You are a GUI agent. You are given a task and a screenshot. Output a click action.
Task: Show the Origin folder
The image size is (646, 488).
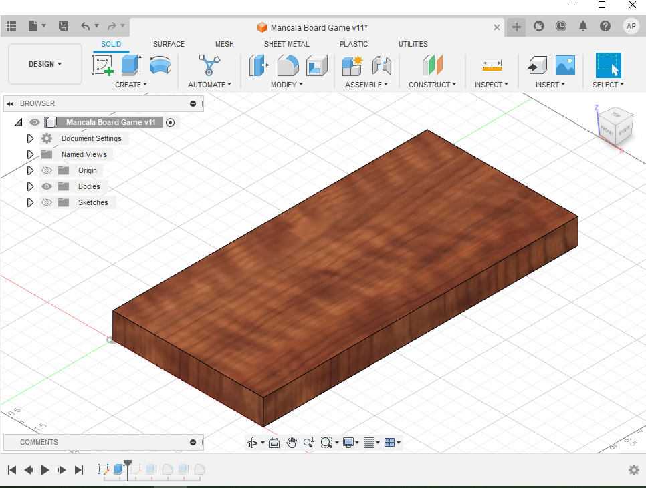click(x=46, y=170)
